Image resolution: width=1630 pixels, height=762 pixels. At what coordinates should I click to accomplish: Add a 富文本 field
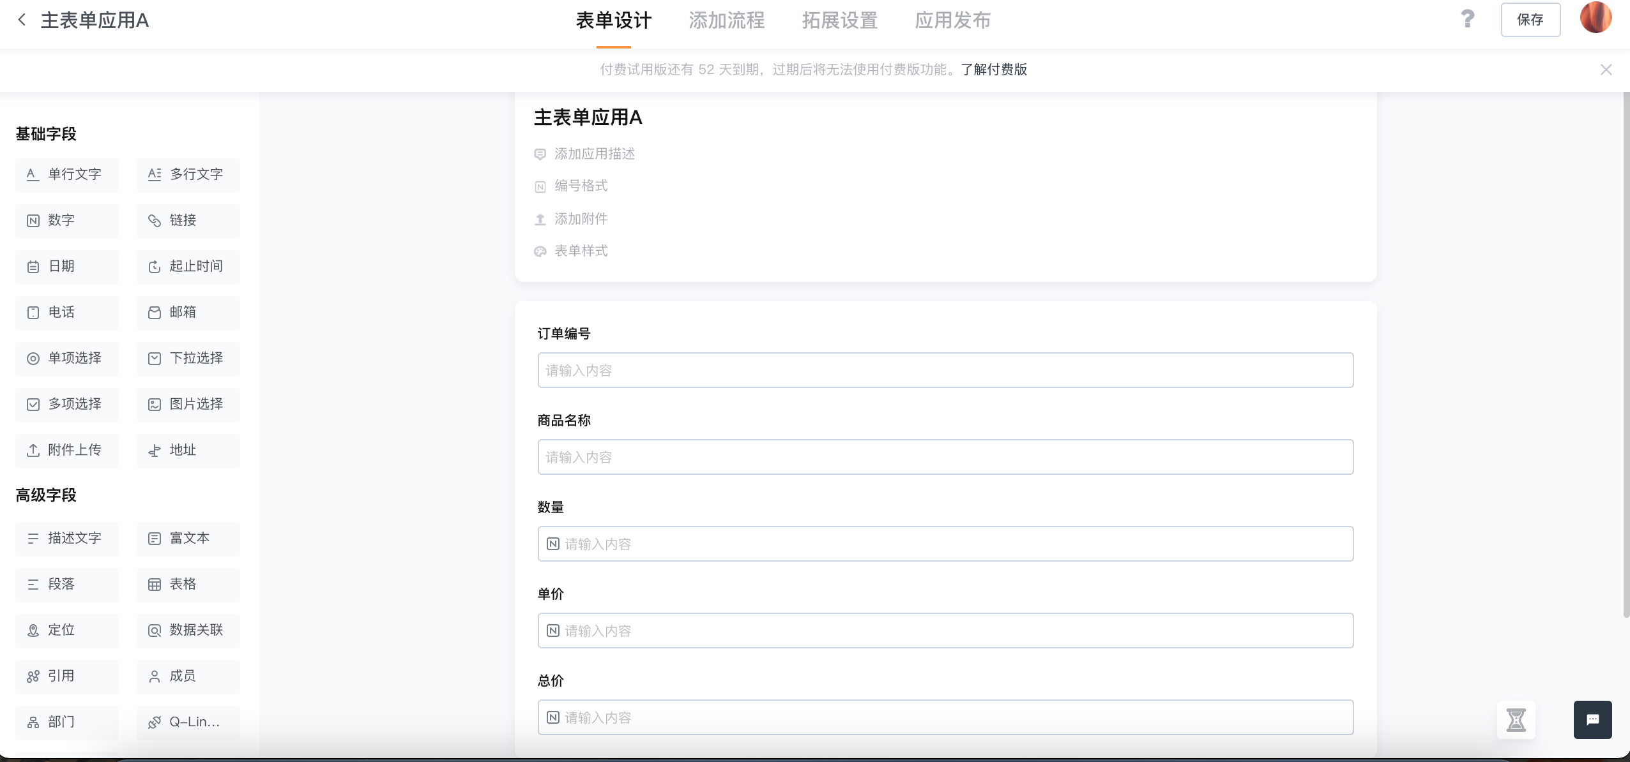coord(188,539)
